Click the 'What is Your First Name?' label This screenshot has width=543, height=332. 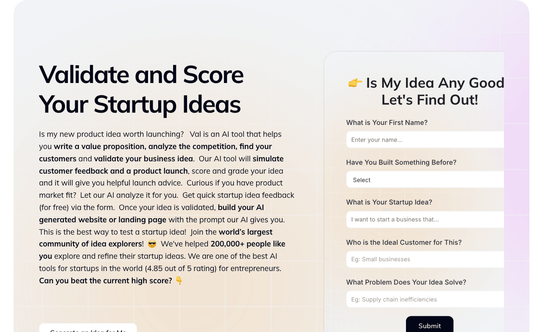pos(387,122)
